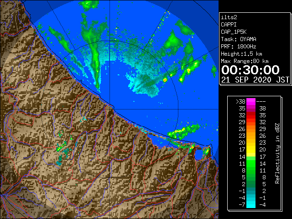Click the 'CAP_1P5K' text
Image resolution: width=292 pixels, height=219 pixels.
tap(234, 32)
